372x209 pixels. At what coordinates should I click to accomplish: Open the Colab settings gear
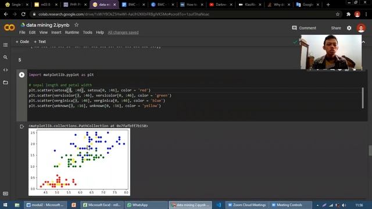click(349, 28)
